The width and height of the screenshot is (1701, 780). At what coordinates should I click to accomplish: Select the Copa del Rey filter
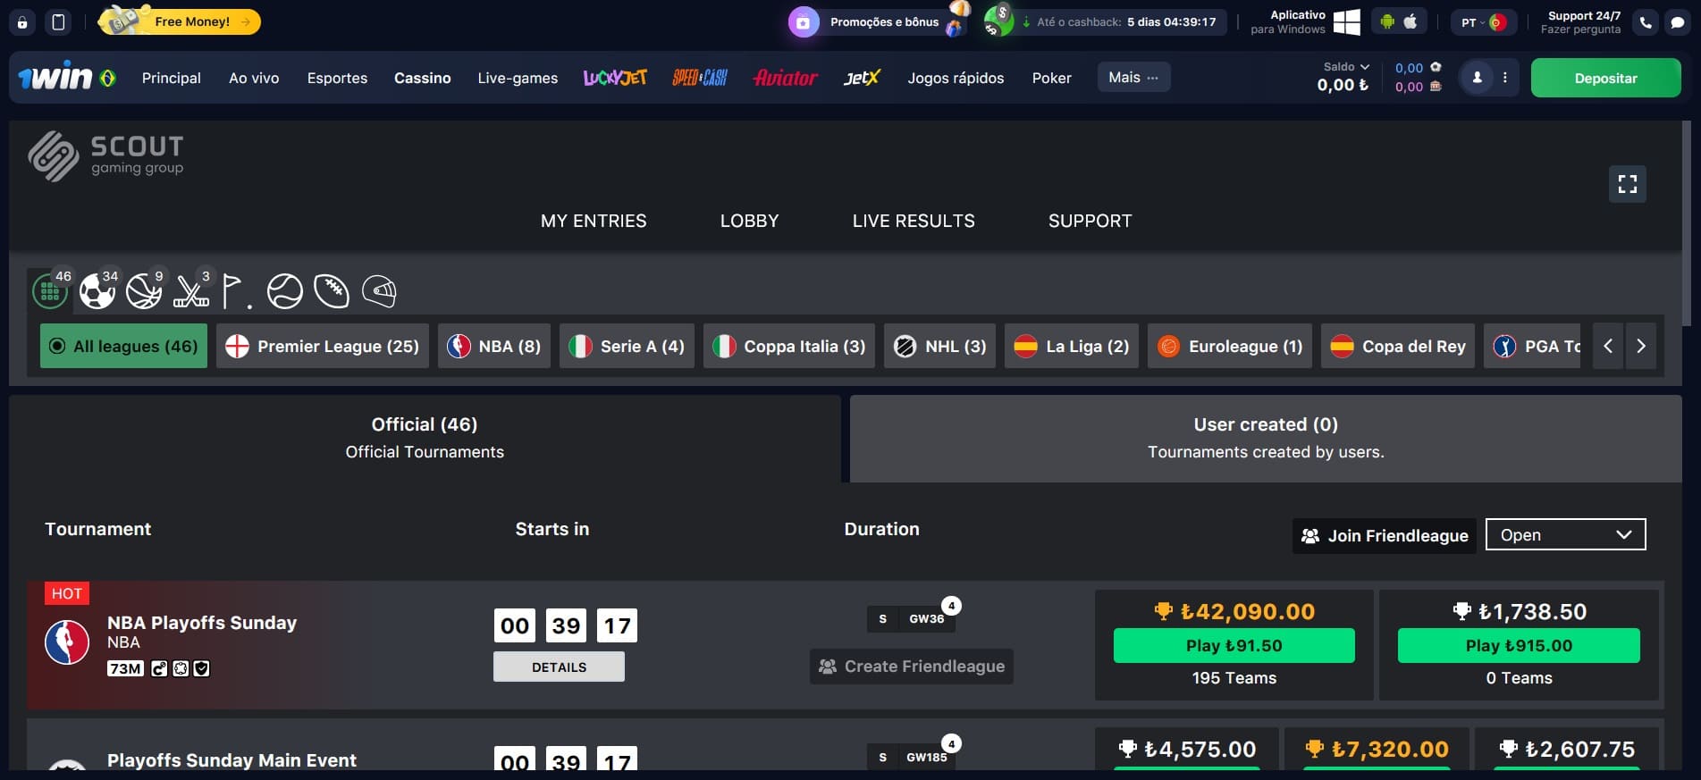[1398, 346]
